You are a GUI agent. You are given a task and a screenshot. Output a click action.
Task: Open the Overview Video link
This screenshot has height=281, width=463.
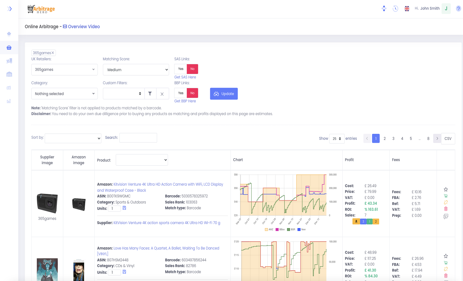81,26
